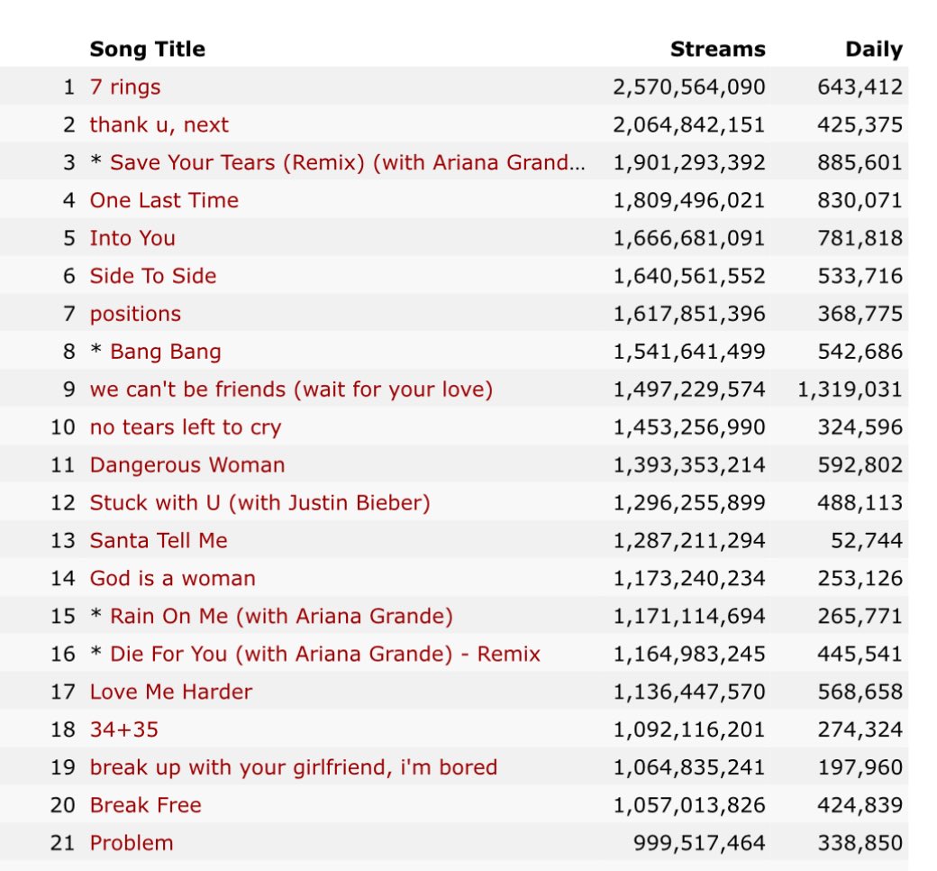
Task: Select the 'Side To Side' link
Action: pos(153,276)
